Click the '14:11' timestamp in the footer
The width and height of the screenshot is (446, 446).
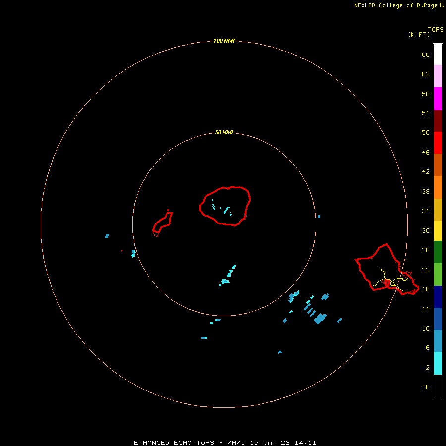pyautogui.click(x=305, y=443)
